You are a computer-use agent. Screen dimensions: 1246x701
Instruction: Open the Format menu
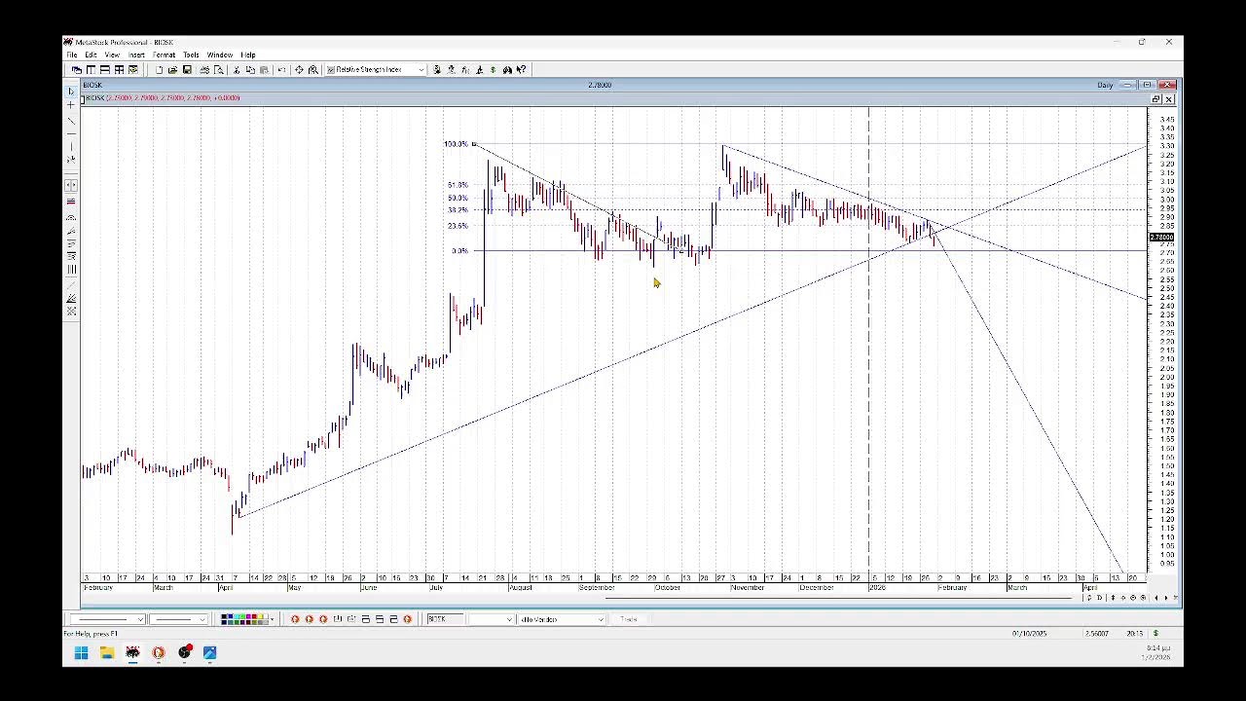pos(164,55)
